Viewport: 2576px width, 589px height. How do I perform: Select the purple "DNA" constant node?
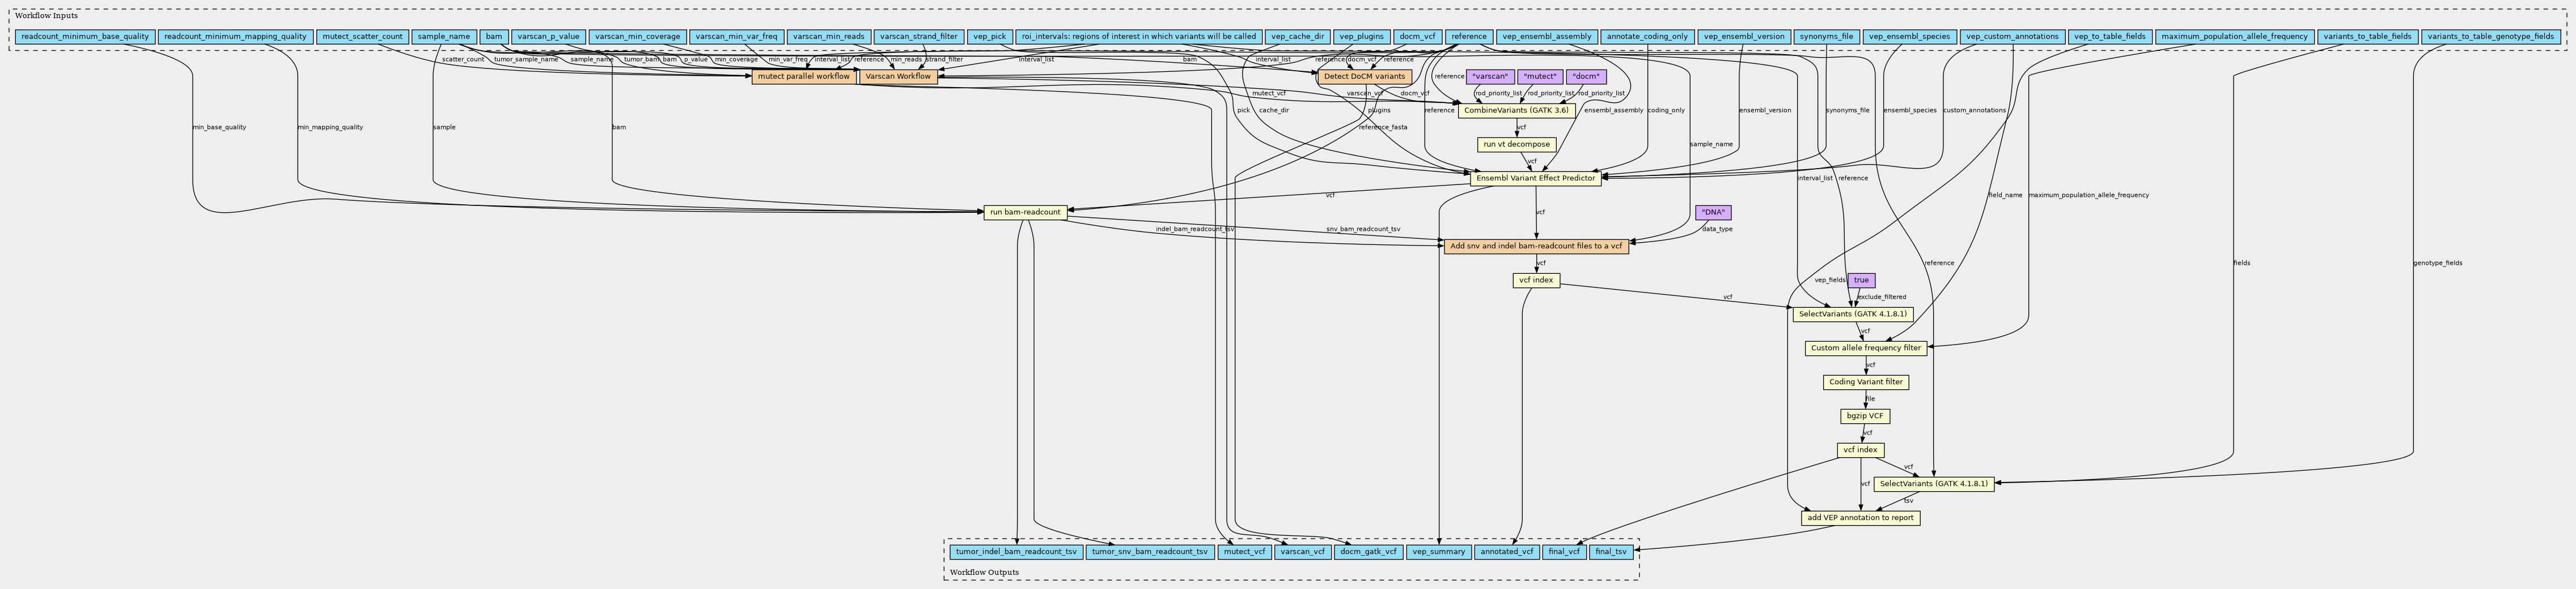(x=1713, y=213)
